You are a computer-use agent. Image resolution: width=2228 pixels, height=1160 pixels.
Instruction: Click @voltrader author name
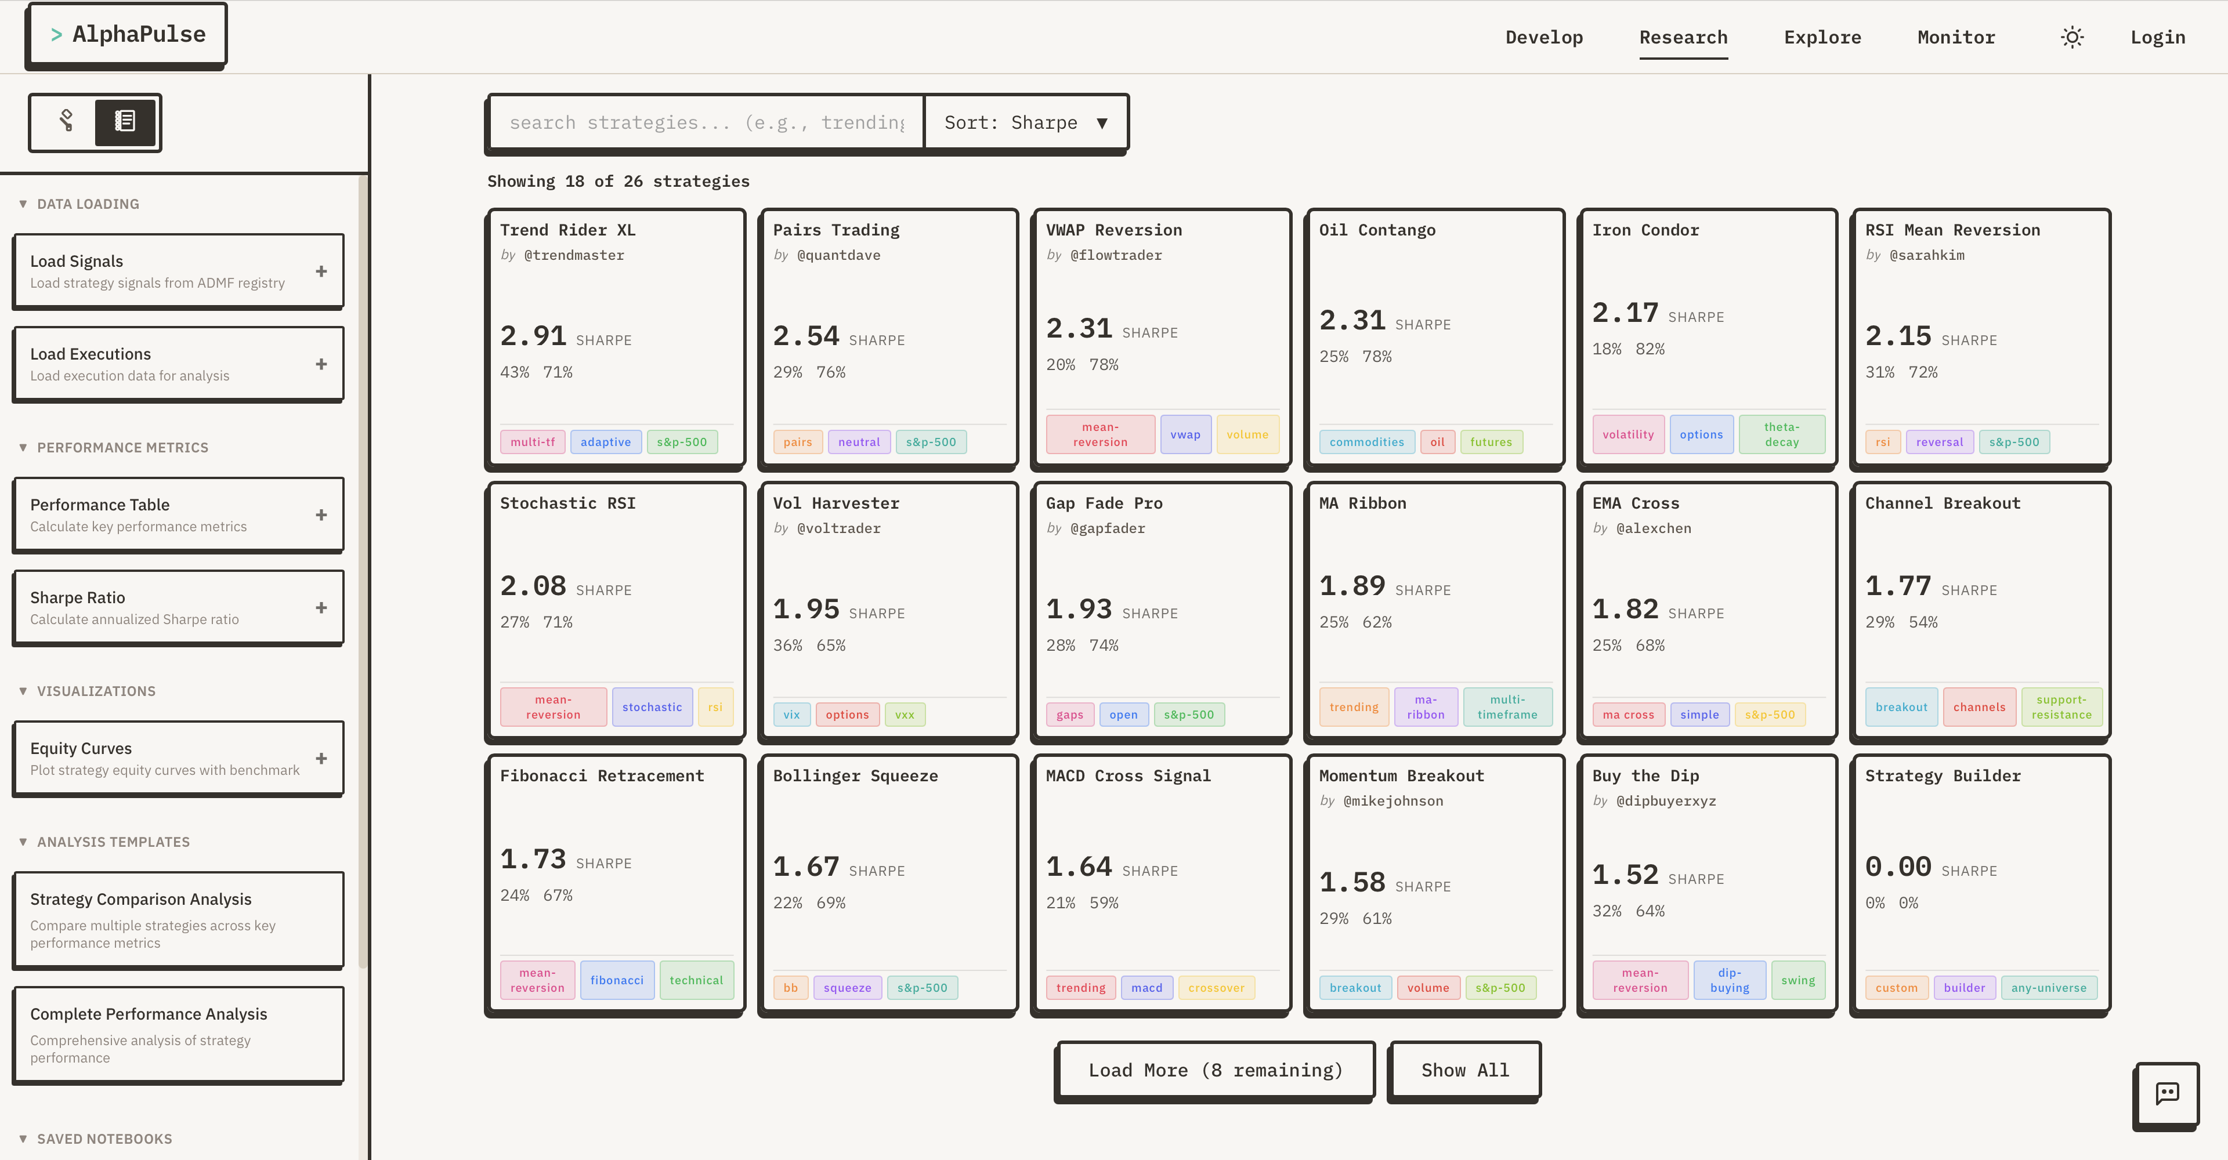point(838,528)
